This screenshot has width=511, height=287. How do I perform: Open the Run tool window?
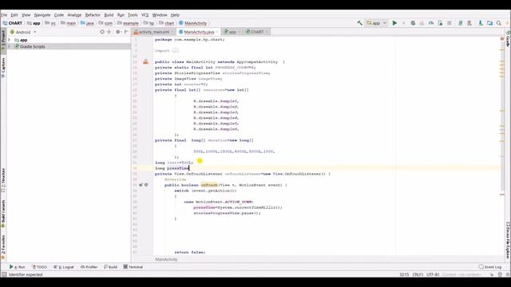(18, 267)
